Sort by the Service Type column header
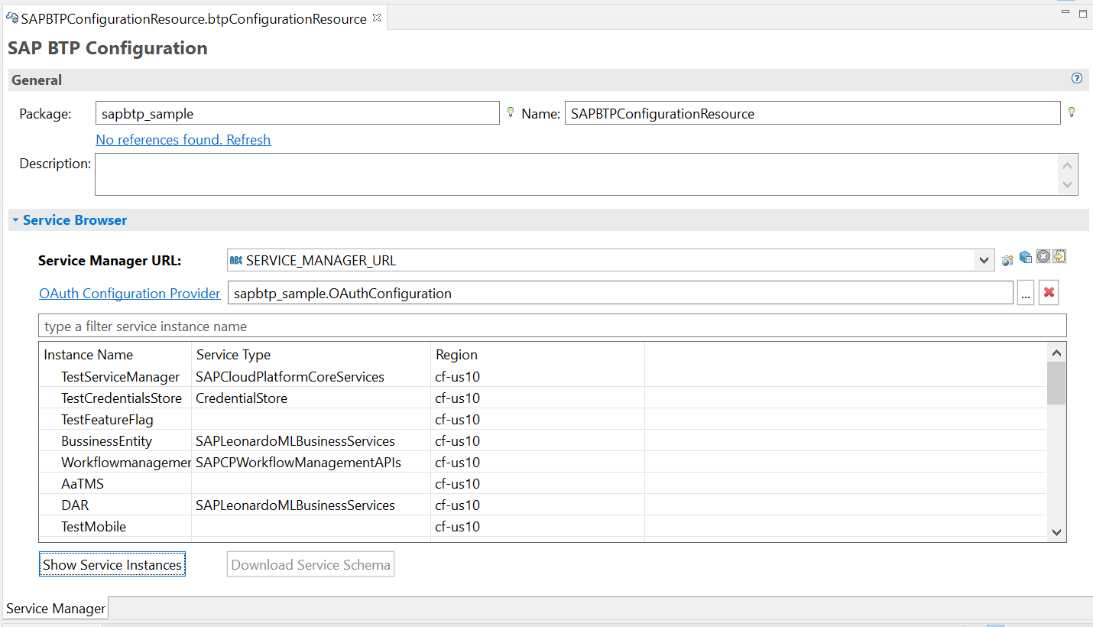The image size is (1093, 627). coord(233,355)
